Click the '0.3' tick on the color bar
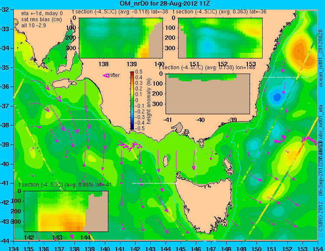This screenshot has height=251, width=325. pyautogui.click(x=139, y=83)
